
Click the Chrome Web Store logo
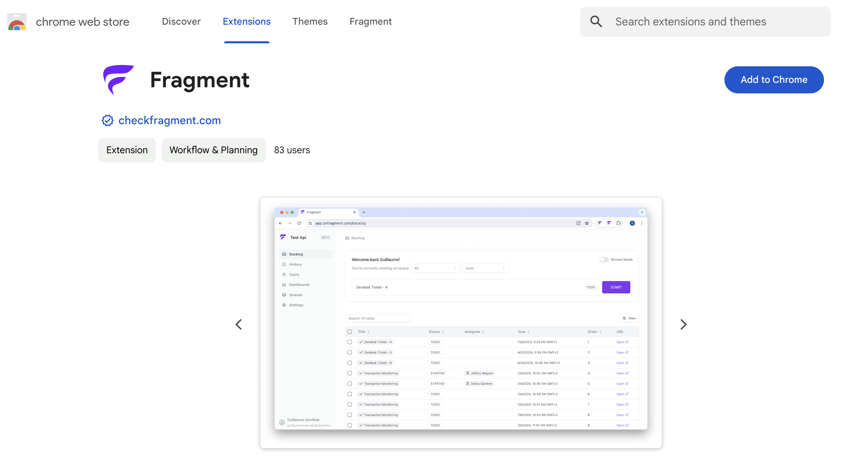point(17,22)
